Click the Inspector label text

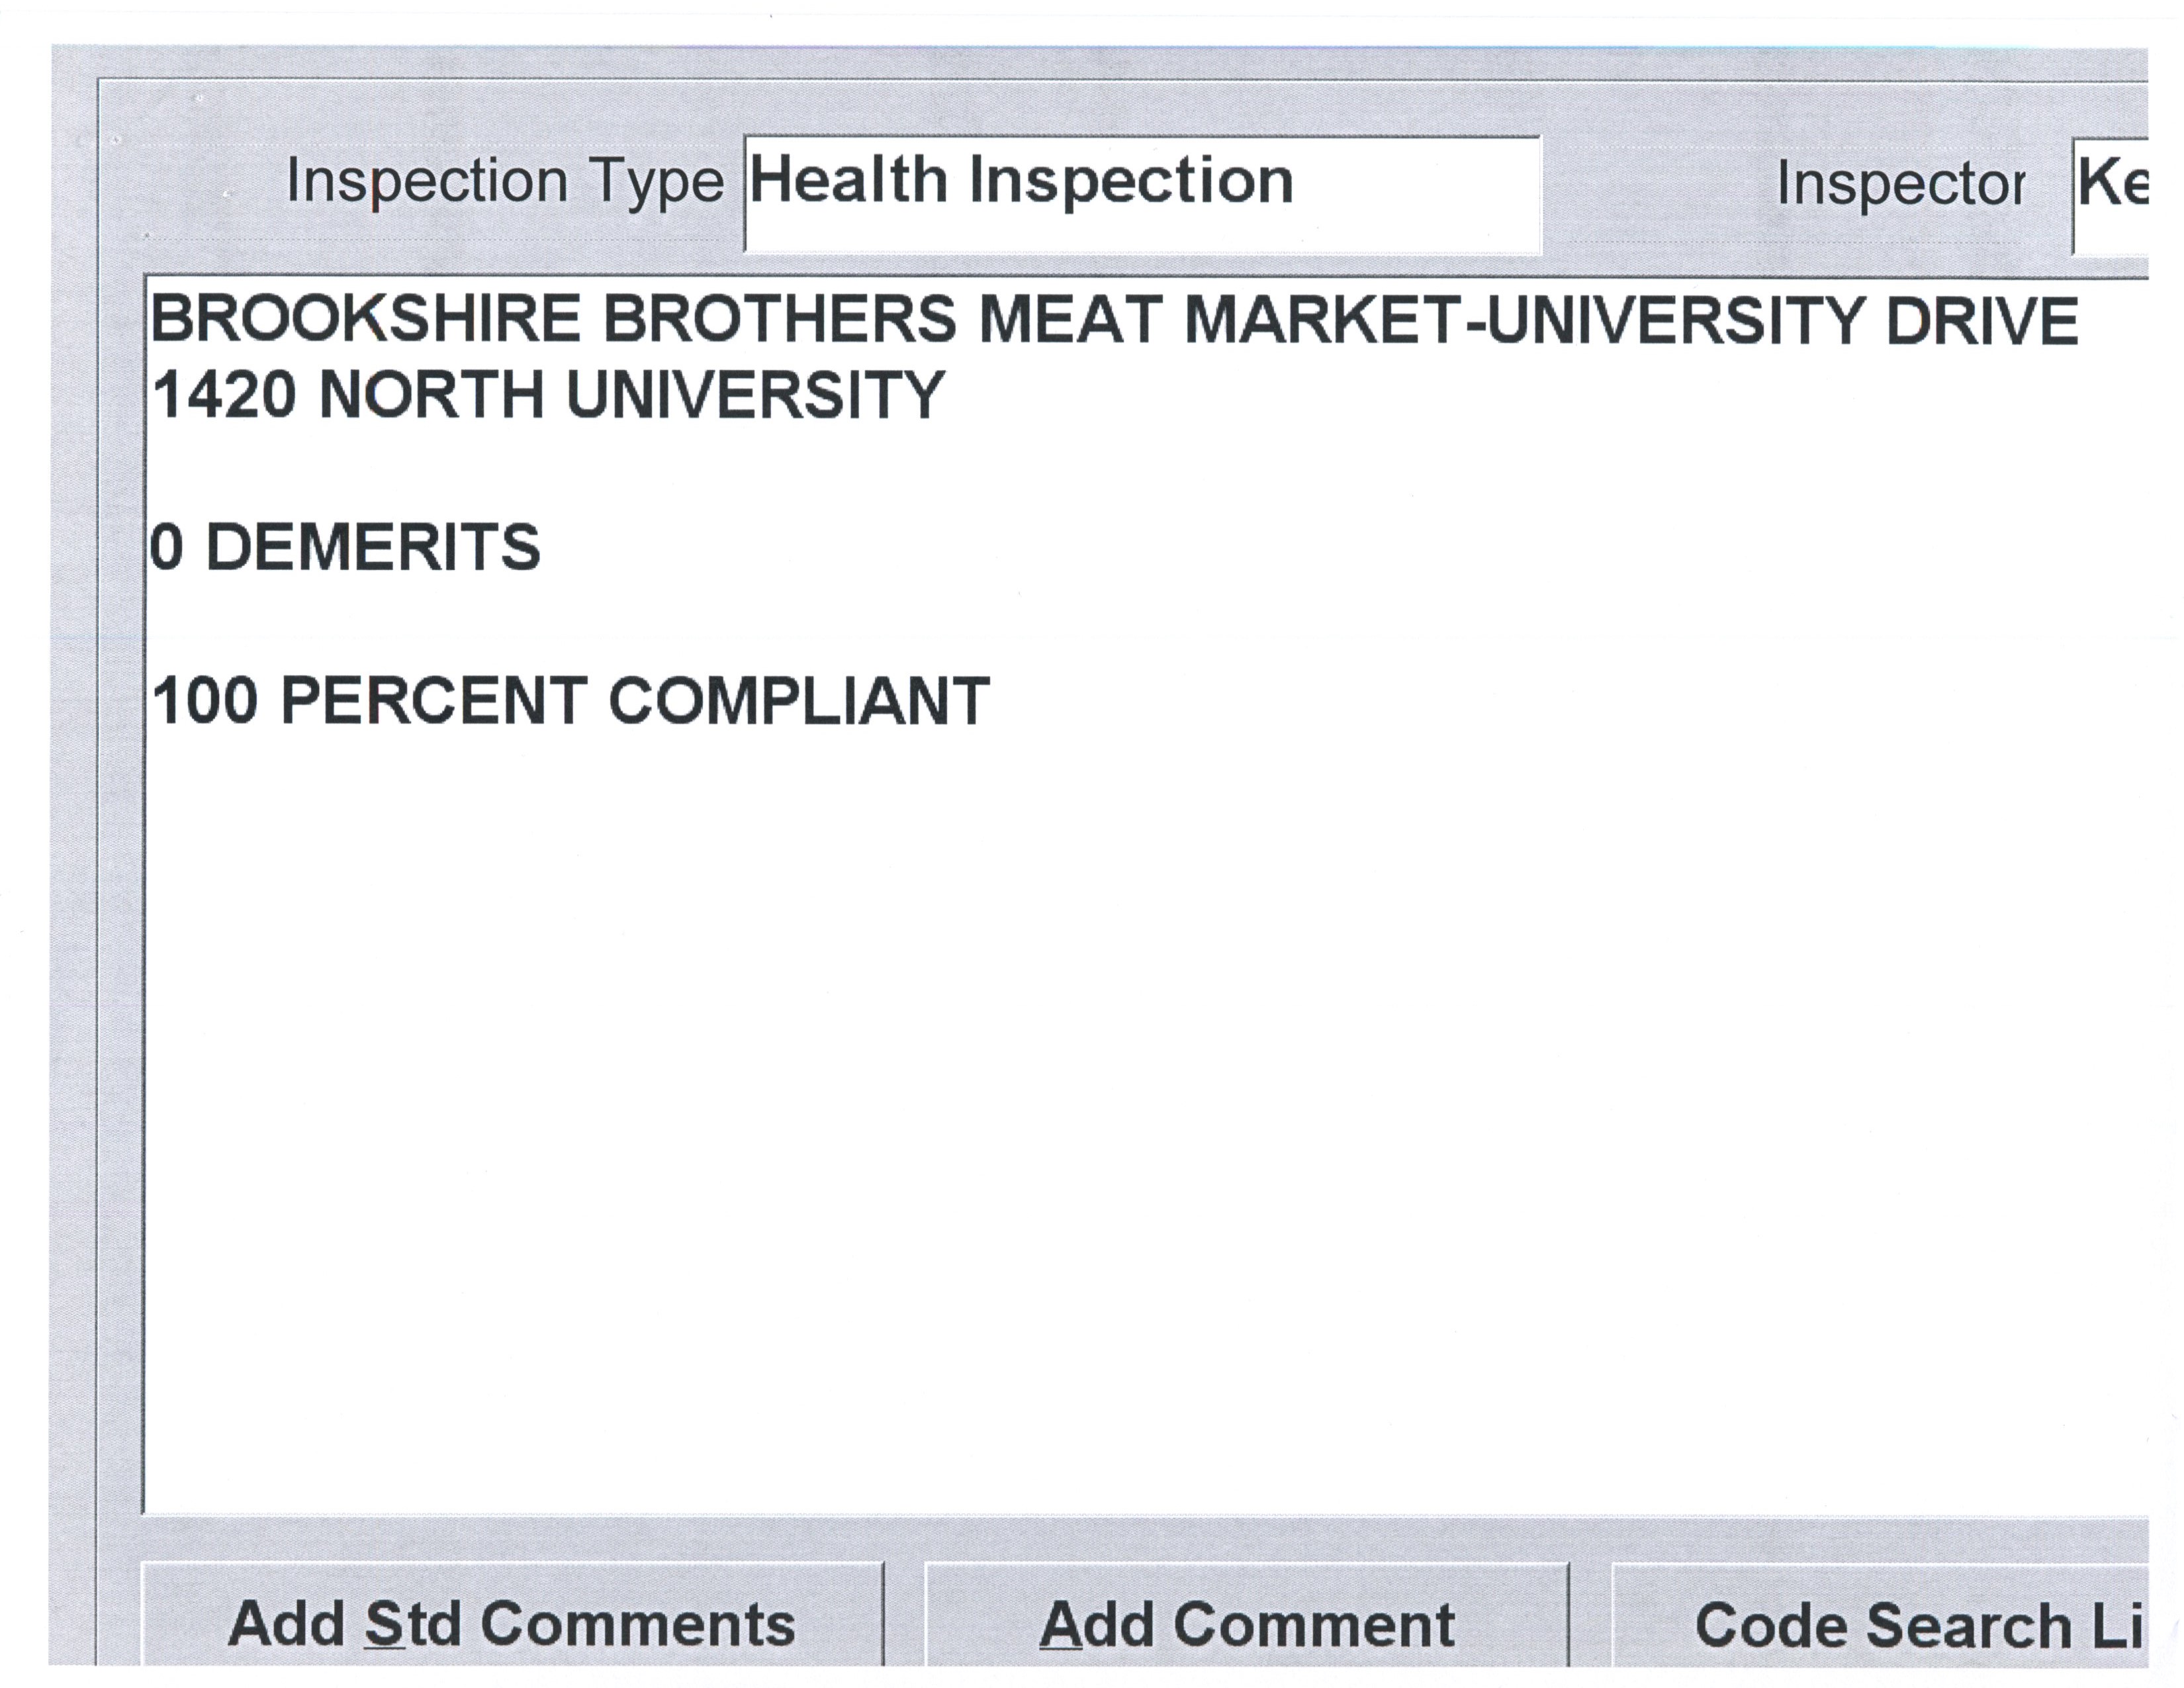tap(1900, 185)
